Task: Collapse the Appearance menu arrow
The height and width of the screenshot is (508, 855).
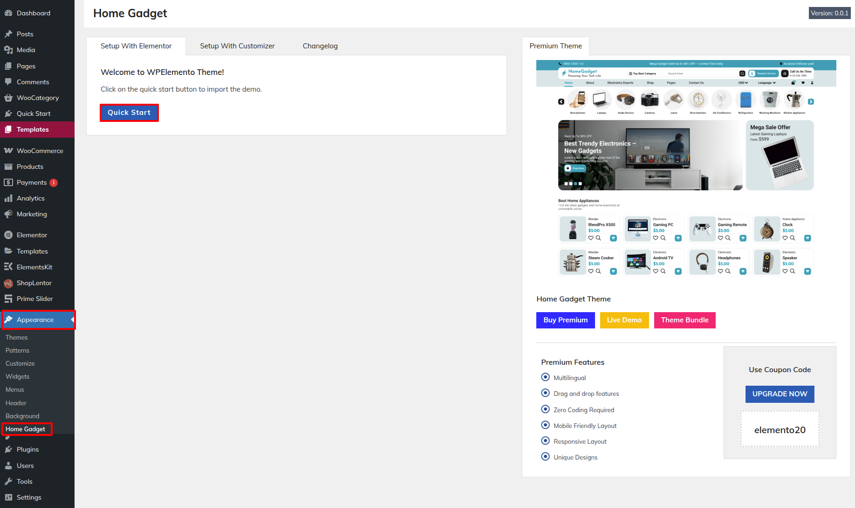Action: [x=72, y=320]
